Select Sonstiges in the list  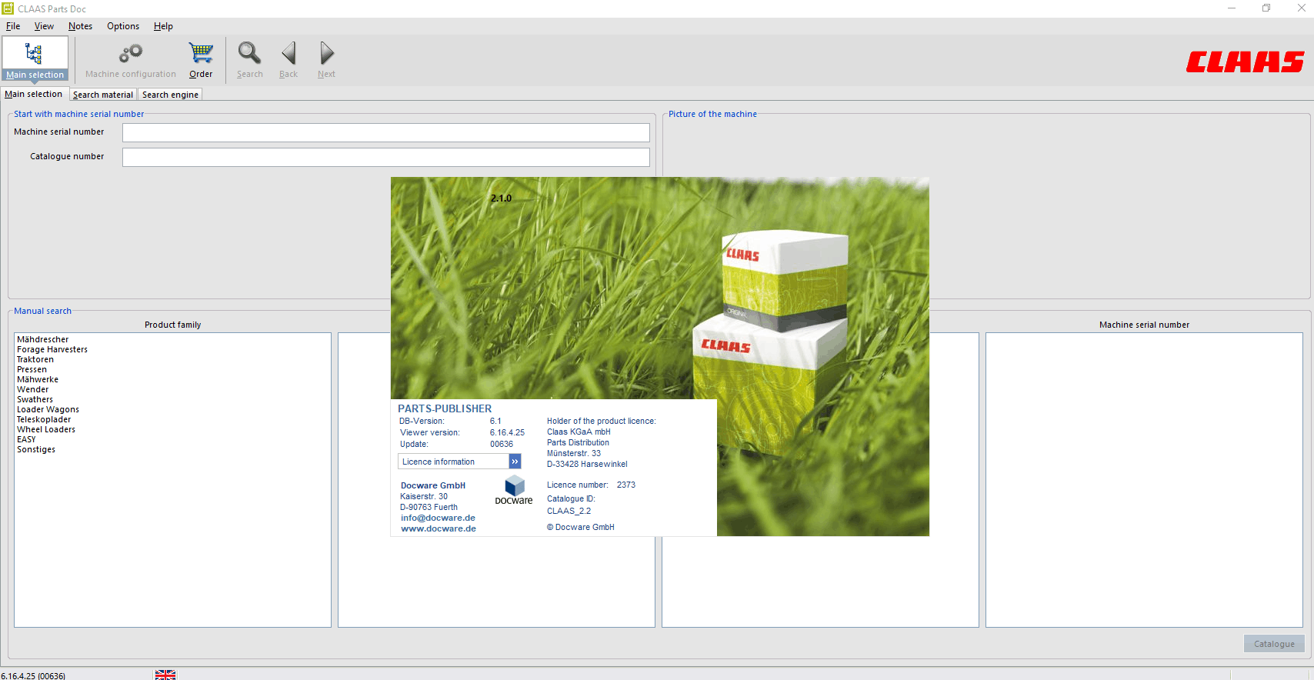(36, 449)
